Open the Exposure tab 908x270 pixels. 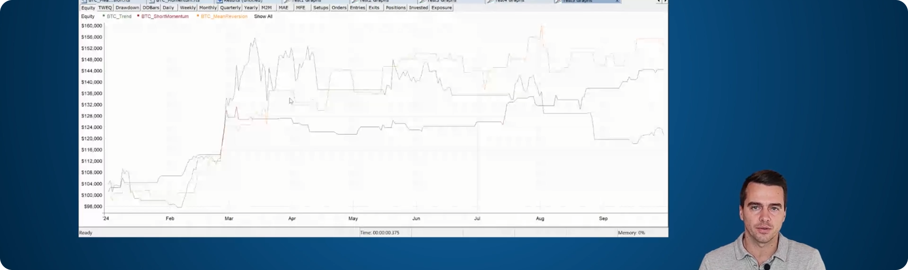[442, 8]
